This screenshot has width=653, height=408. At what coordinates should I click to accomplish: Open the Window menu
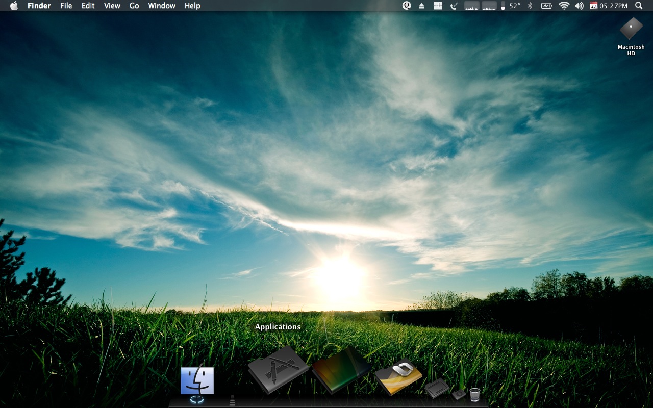point(162,6)
